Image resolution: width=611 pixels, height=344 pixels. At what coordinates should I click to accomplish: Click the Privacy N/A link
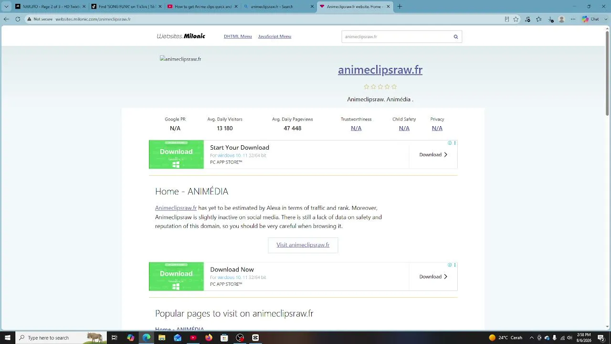437,128
